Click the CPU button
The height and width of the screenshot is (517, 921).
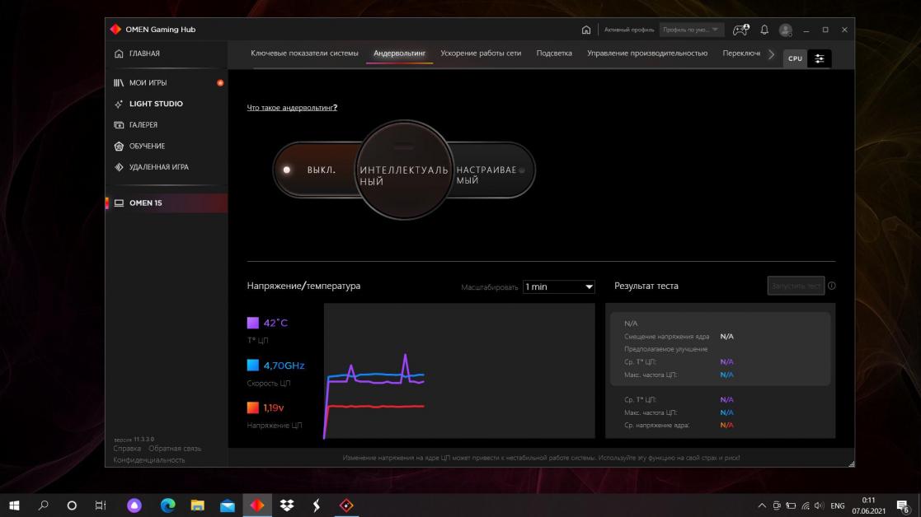click(796, 58)
